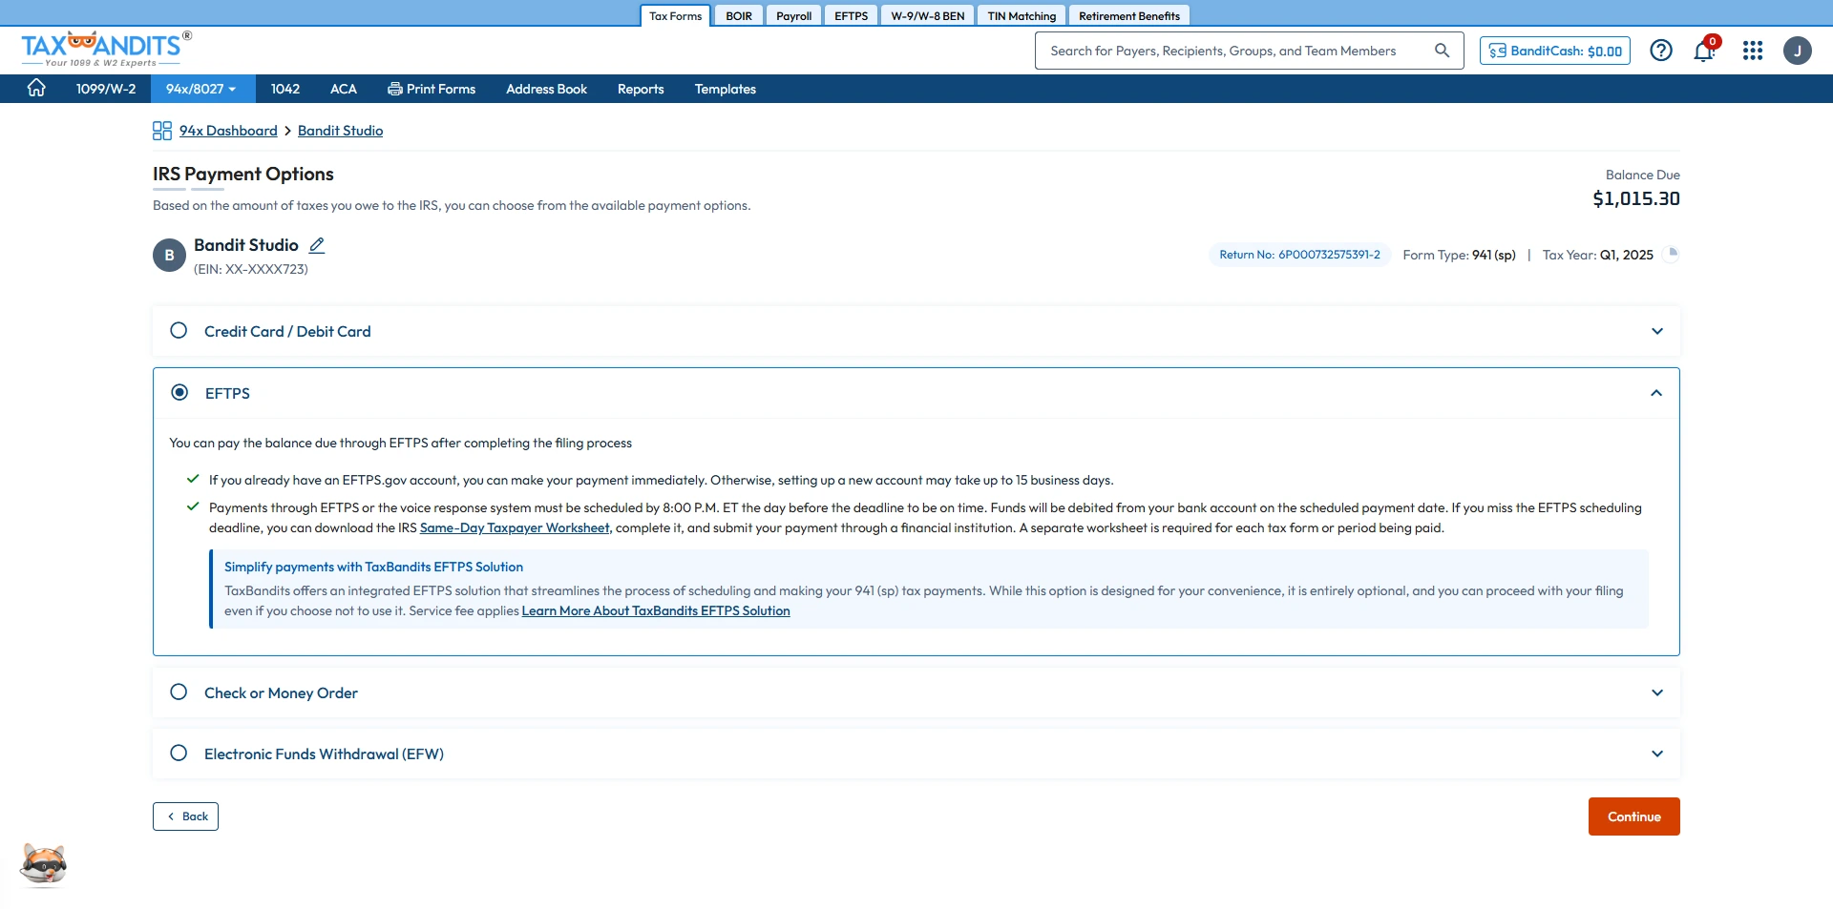Collapse the EFTPS section chevron
1833x909 pixels.
(1656, 393)
